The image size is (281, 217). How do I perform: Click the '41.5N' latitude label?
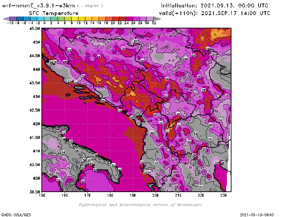pos(34,137)
